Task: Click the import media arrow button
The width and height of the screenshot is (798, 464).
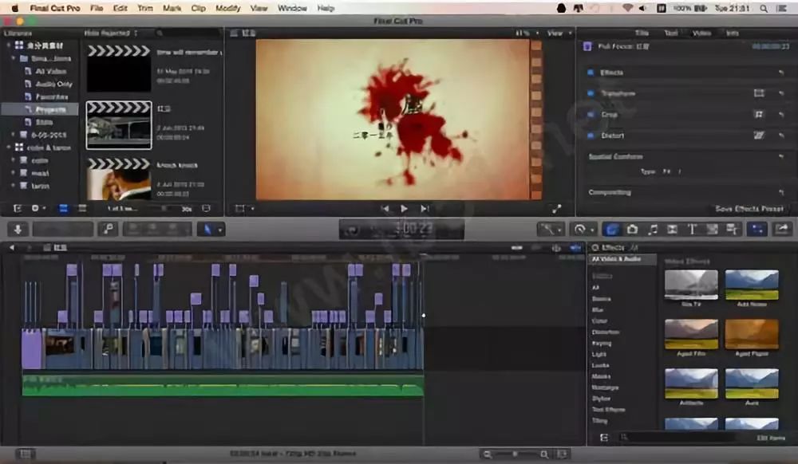Action: pos(17,229)
